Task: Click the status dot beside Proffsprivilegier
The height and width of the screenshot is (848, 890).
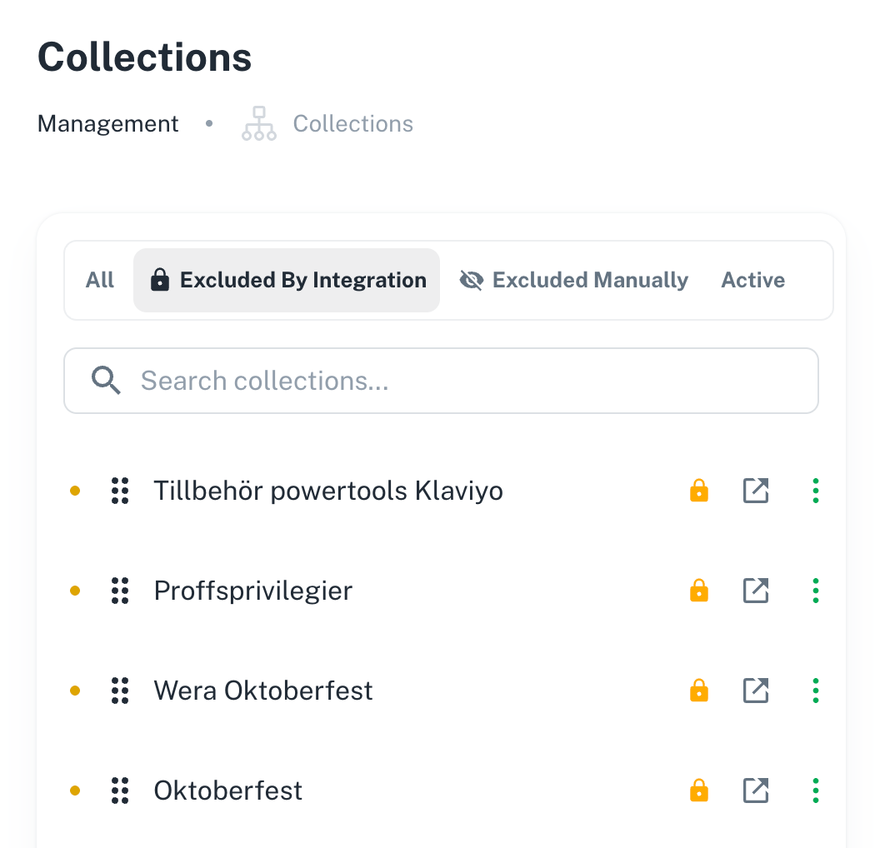Action: 75,591
